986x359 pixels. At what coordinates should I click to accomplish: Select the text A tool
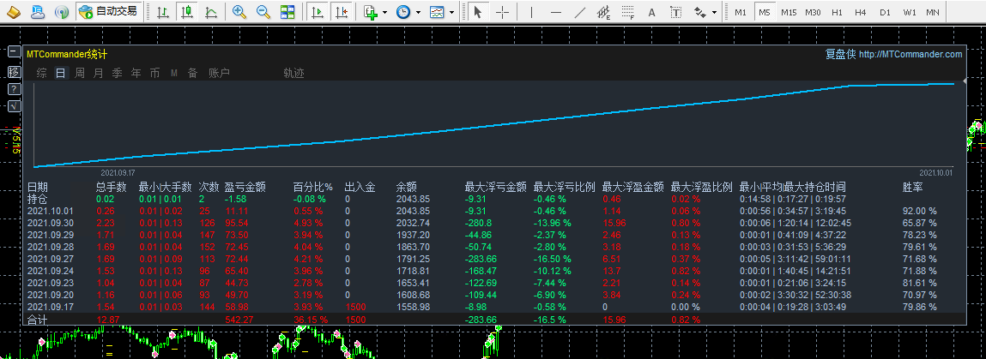click(x=651, y=11)
